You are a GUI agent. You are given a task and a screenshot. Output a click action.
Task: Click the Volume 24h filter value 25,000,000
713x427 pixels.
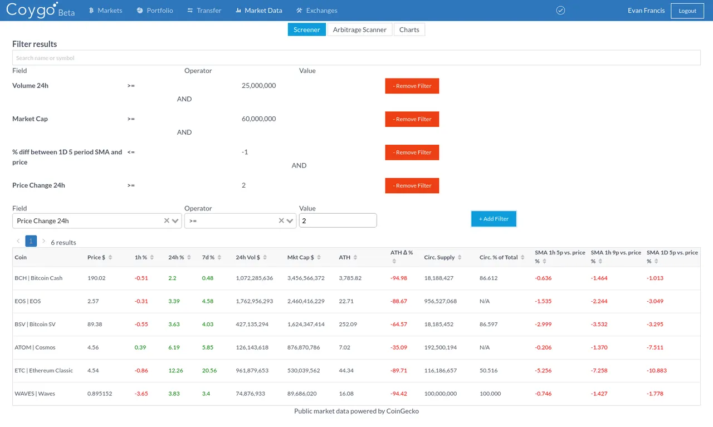[x=259, y=86]
